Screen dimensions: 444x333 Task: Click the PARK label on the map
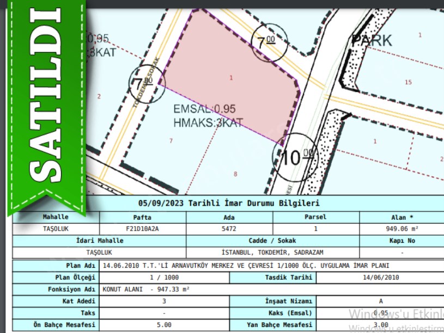pos(372,40)
